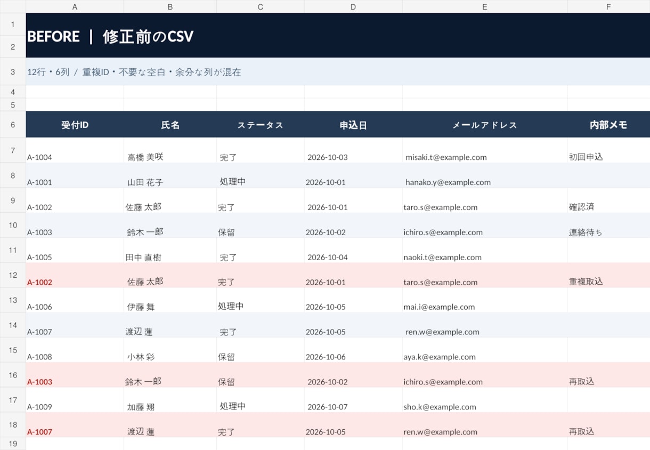Select cell A-1006
This screenshot has height=450, width=650.
(75, 300)
